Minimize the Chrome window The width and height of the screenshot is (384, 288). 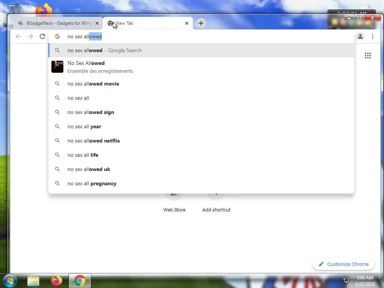pos(349,18)
